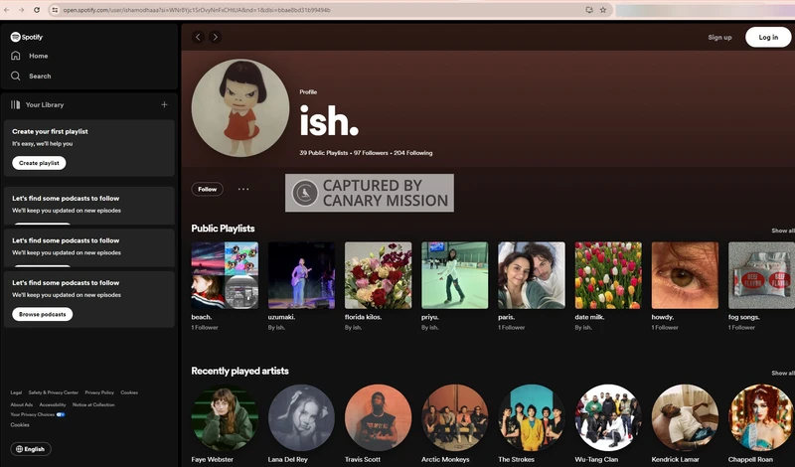Click the 97 Followers link
The image size is (795, 467).
point(371,153)
